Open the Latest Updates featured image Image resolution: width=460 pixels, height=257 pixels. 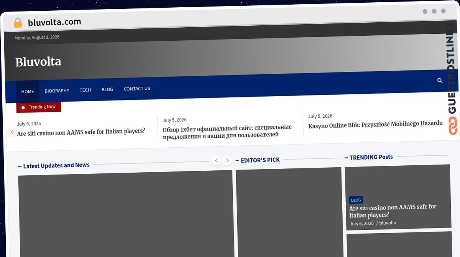(x=126, y=214)
